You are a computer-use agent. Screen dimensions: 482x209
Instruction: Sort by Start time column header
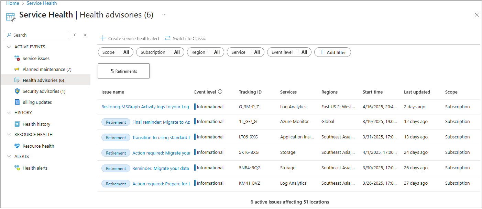373,92
